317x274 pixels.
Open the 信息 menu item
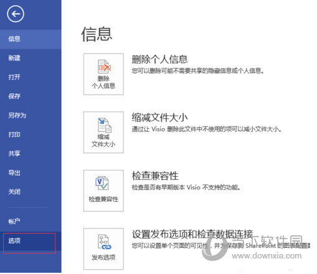click(31, 39)
